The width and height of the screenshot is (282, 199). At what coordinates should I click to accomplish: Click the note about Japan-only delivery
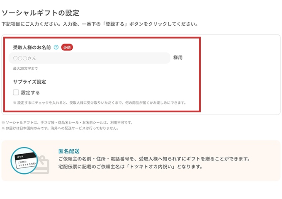60,128
